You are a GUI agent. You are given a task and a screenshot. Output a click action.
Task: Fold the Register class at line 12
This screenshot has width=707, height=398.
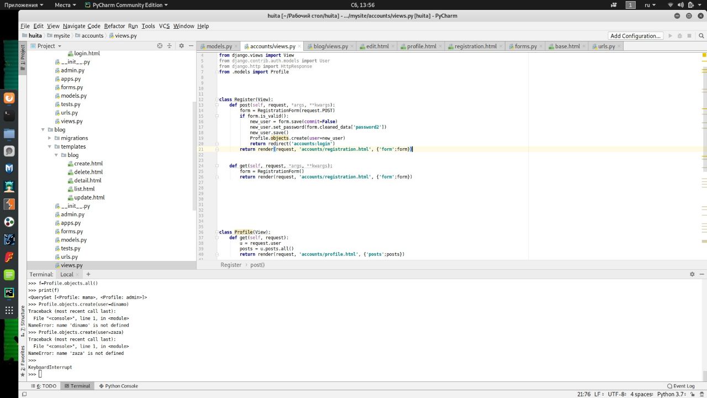[x=217, y=99]
